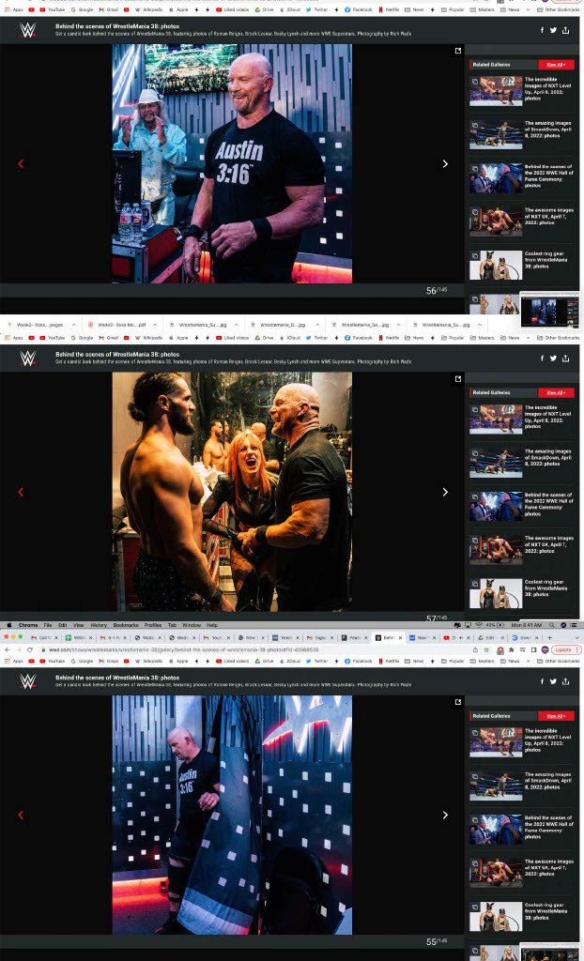This screenshot has height=961, width=584.
Task: Click the WWE logo above the 56/145 photo
Action: [27, 30]
